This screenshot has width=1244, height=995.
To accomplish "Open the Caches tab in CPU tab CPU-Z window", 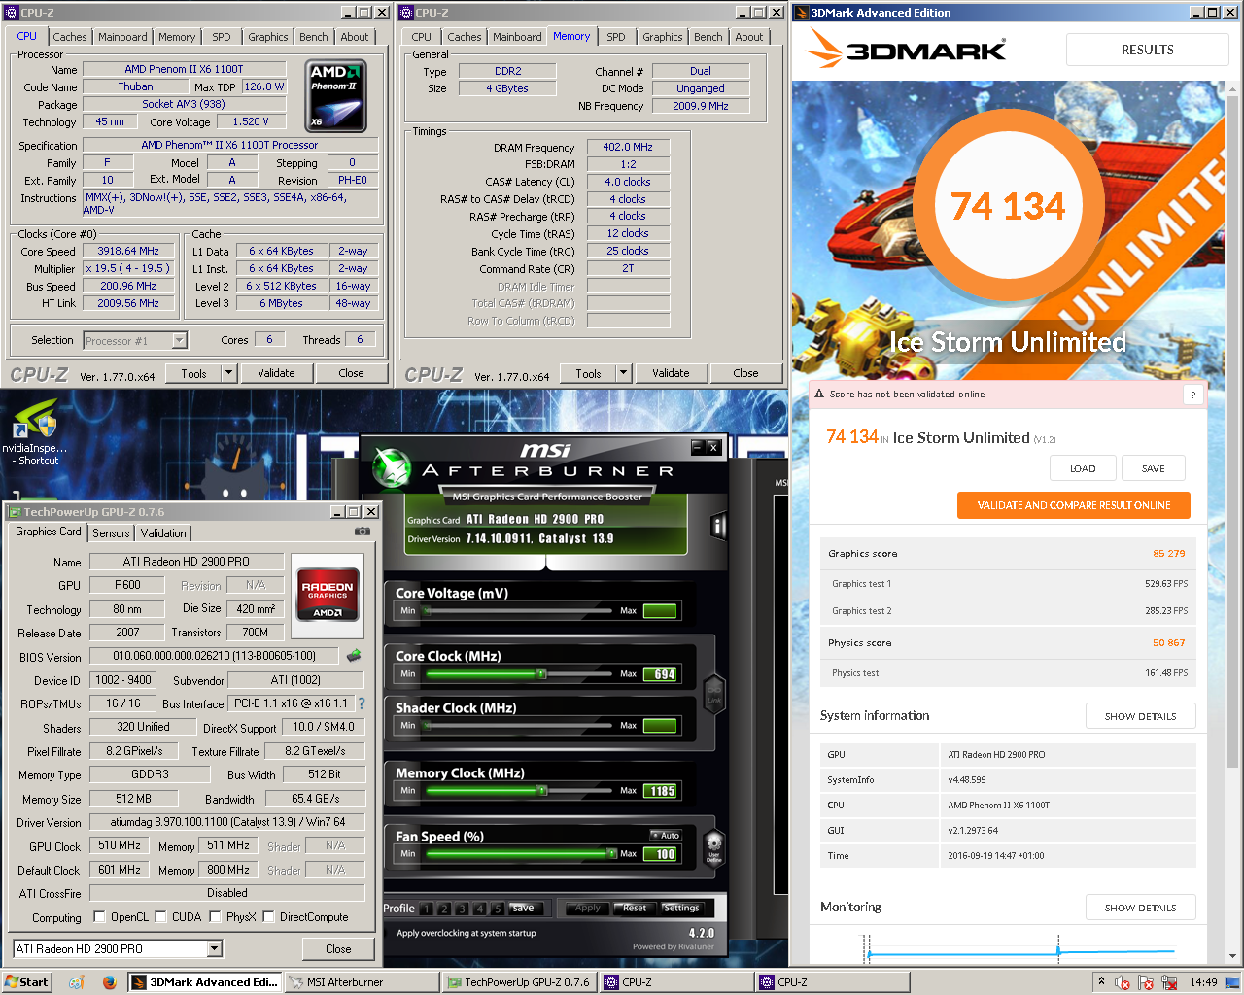I will point(69,37).
